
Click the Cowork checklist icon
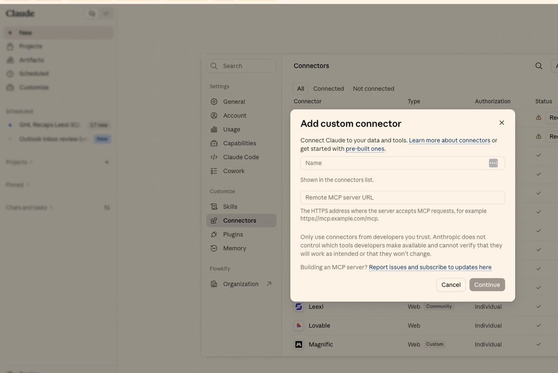[x=214, y=171]
